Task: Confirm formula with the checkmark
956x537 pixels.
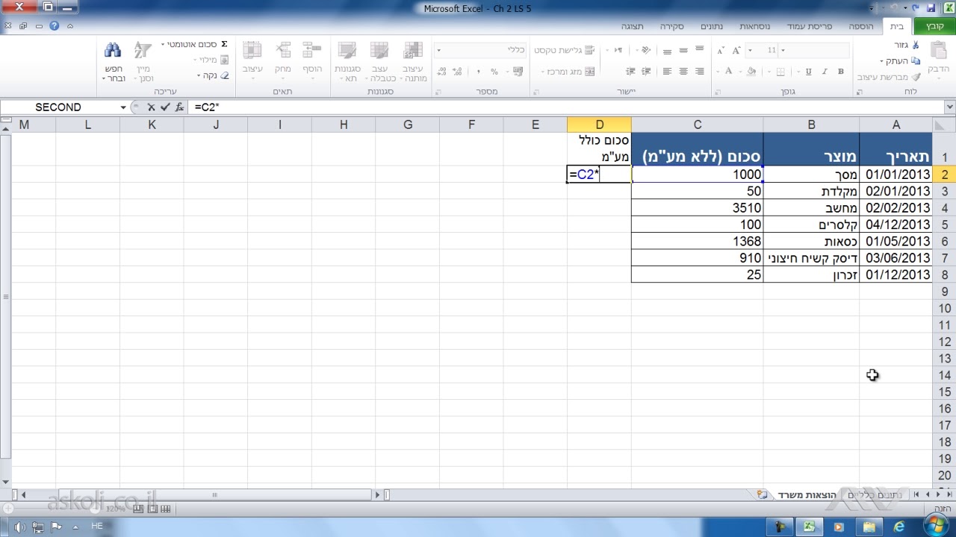Action: (165, 107)
